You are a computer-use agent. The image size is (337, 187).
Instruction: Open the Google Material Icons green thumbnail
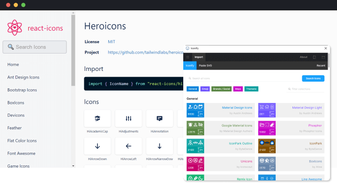pyautogui.click(x=195, y=128)
